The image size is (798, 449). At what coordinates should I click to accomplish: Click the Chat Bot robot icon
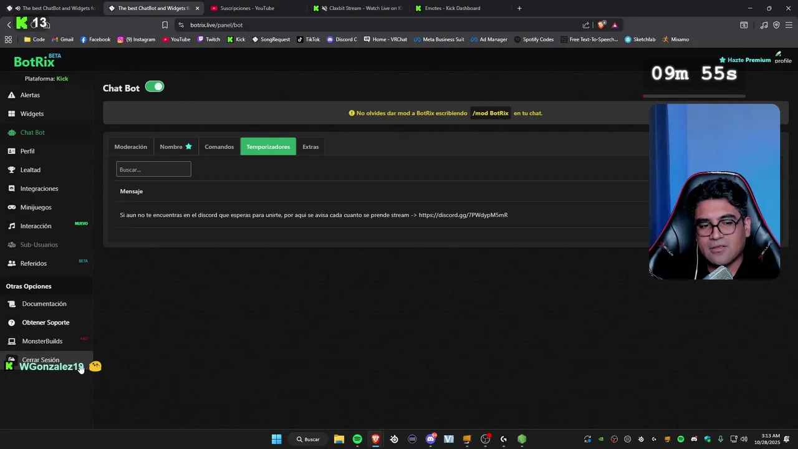pyautogui.click(x=11, y=133)
